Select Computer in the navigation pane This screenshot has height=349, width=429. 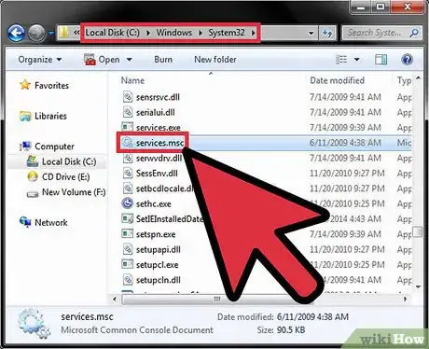(x=54, y=147)
